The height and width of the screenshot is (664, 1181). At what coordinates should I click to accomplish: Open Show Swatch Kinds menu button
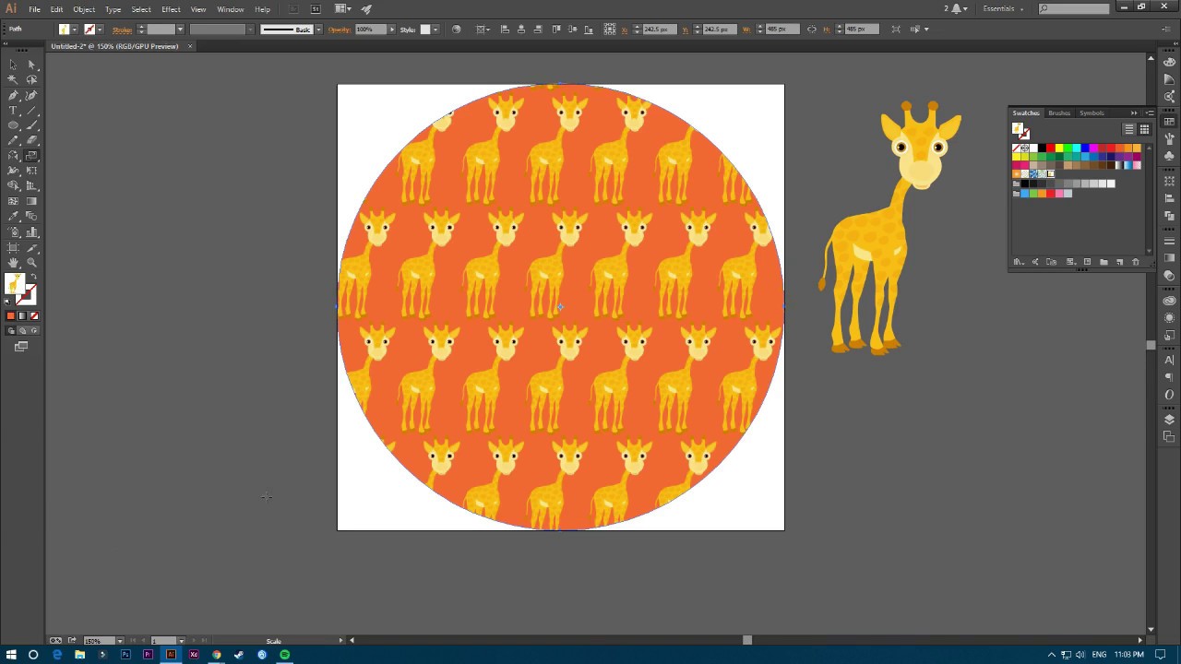pyautogui.click(x=1071, y=262)
